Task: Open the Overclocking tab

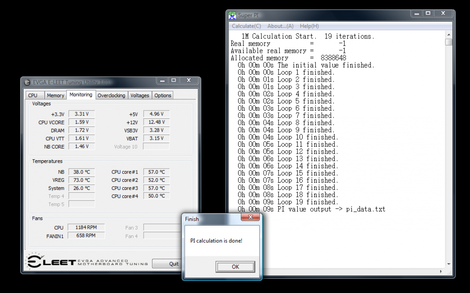Action: [111, 95]
